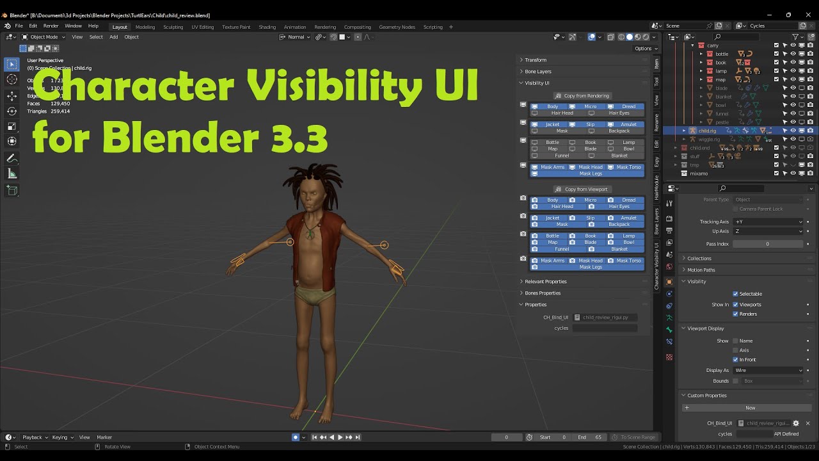Viewport: 819px width, 461px height.
Task: Open the Output properties tab icon
Action: [x=669, y=230]
